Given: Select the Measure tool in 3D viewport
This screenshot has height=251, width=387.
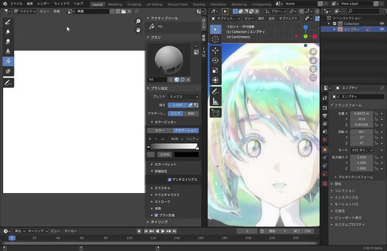Looking at the screenshot, I should point(216,101).
